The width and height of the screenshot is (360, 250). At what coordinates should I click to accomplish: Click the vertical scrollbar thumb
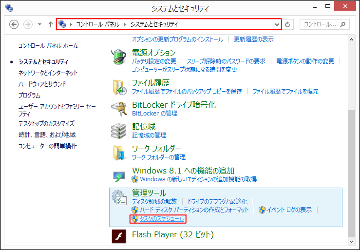[352, 173]
